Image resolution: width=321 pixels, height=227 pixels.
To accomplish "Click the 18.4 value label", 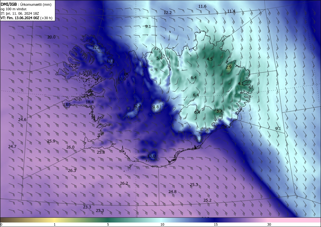I will (90, 102).
